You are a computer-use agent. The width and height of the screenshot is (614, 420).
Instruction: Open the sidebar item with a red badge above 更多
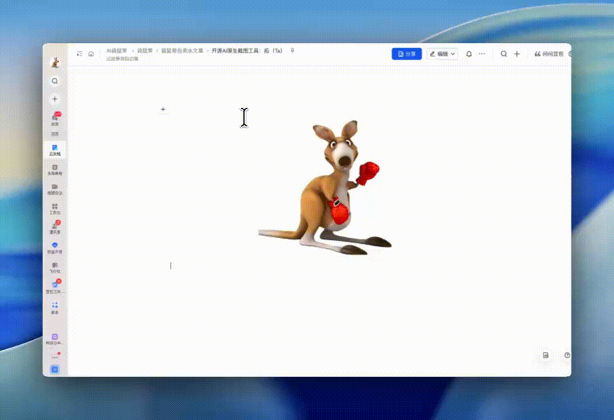coord(55,287)
